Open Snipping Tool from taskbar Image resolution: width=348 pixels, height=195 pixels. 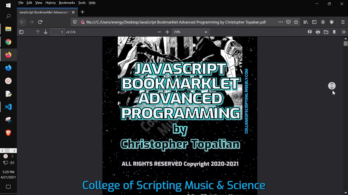click(8, 120)
